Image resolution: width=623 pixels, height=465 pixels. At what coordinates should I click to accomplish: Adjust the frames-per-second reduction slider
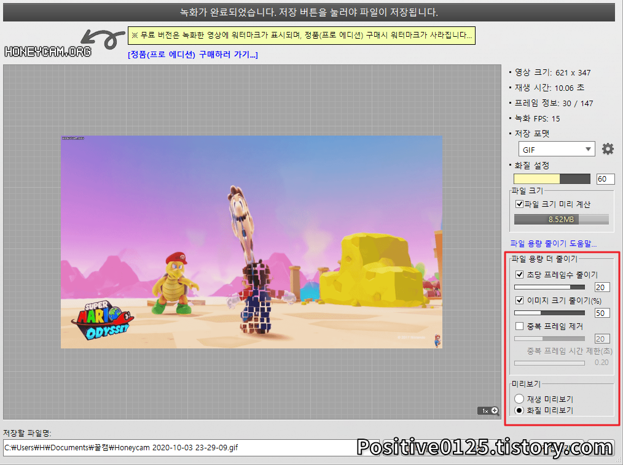coord(549,287)
